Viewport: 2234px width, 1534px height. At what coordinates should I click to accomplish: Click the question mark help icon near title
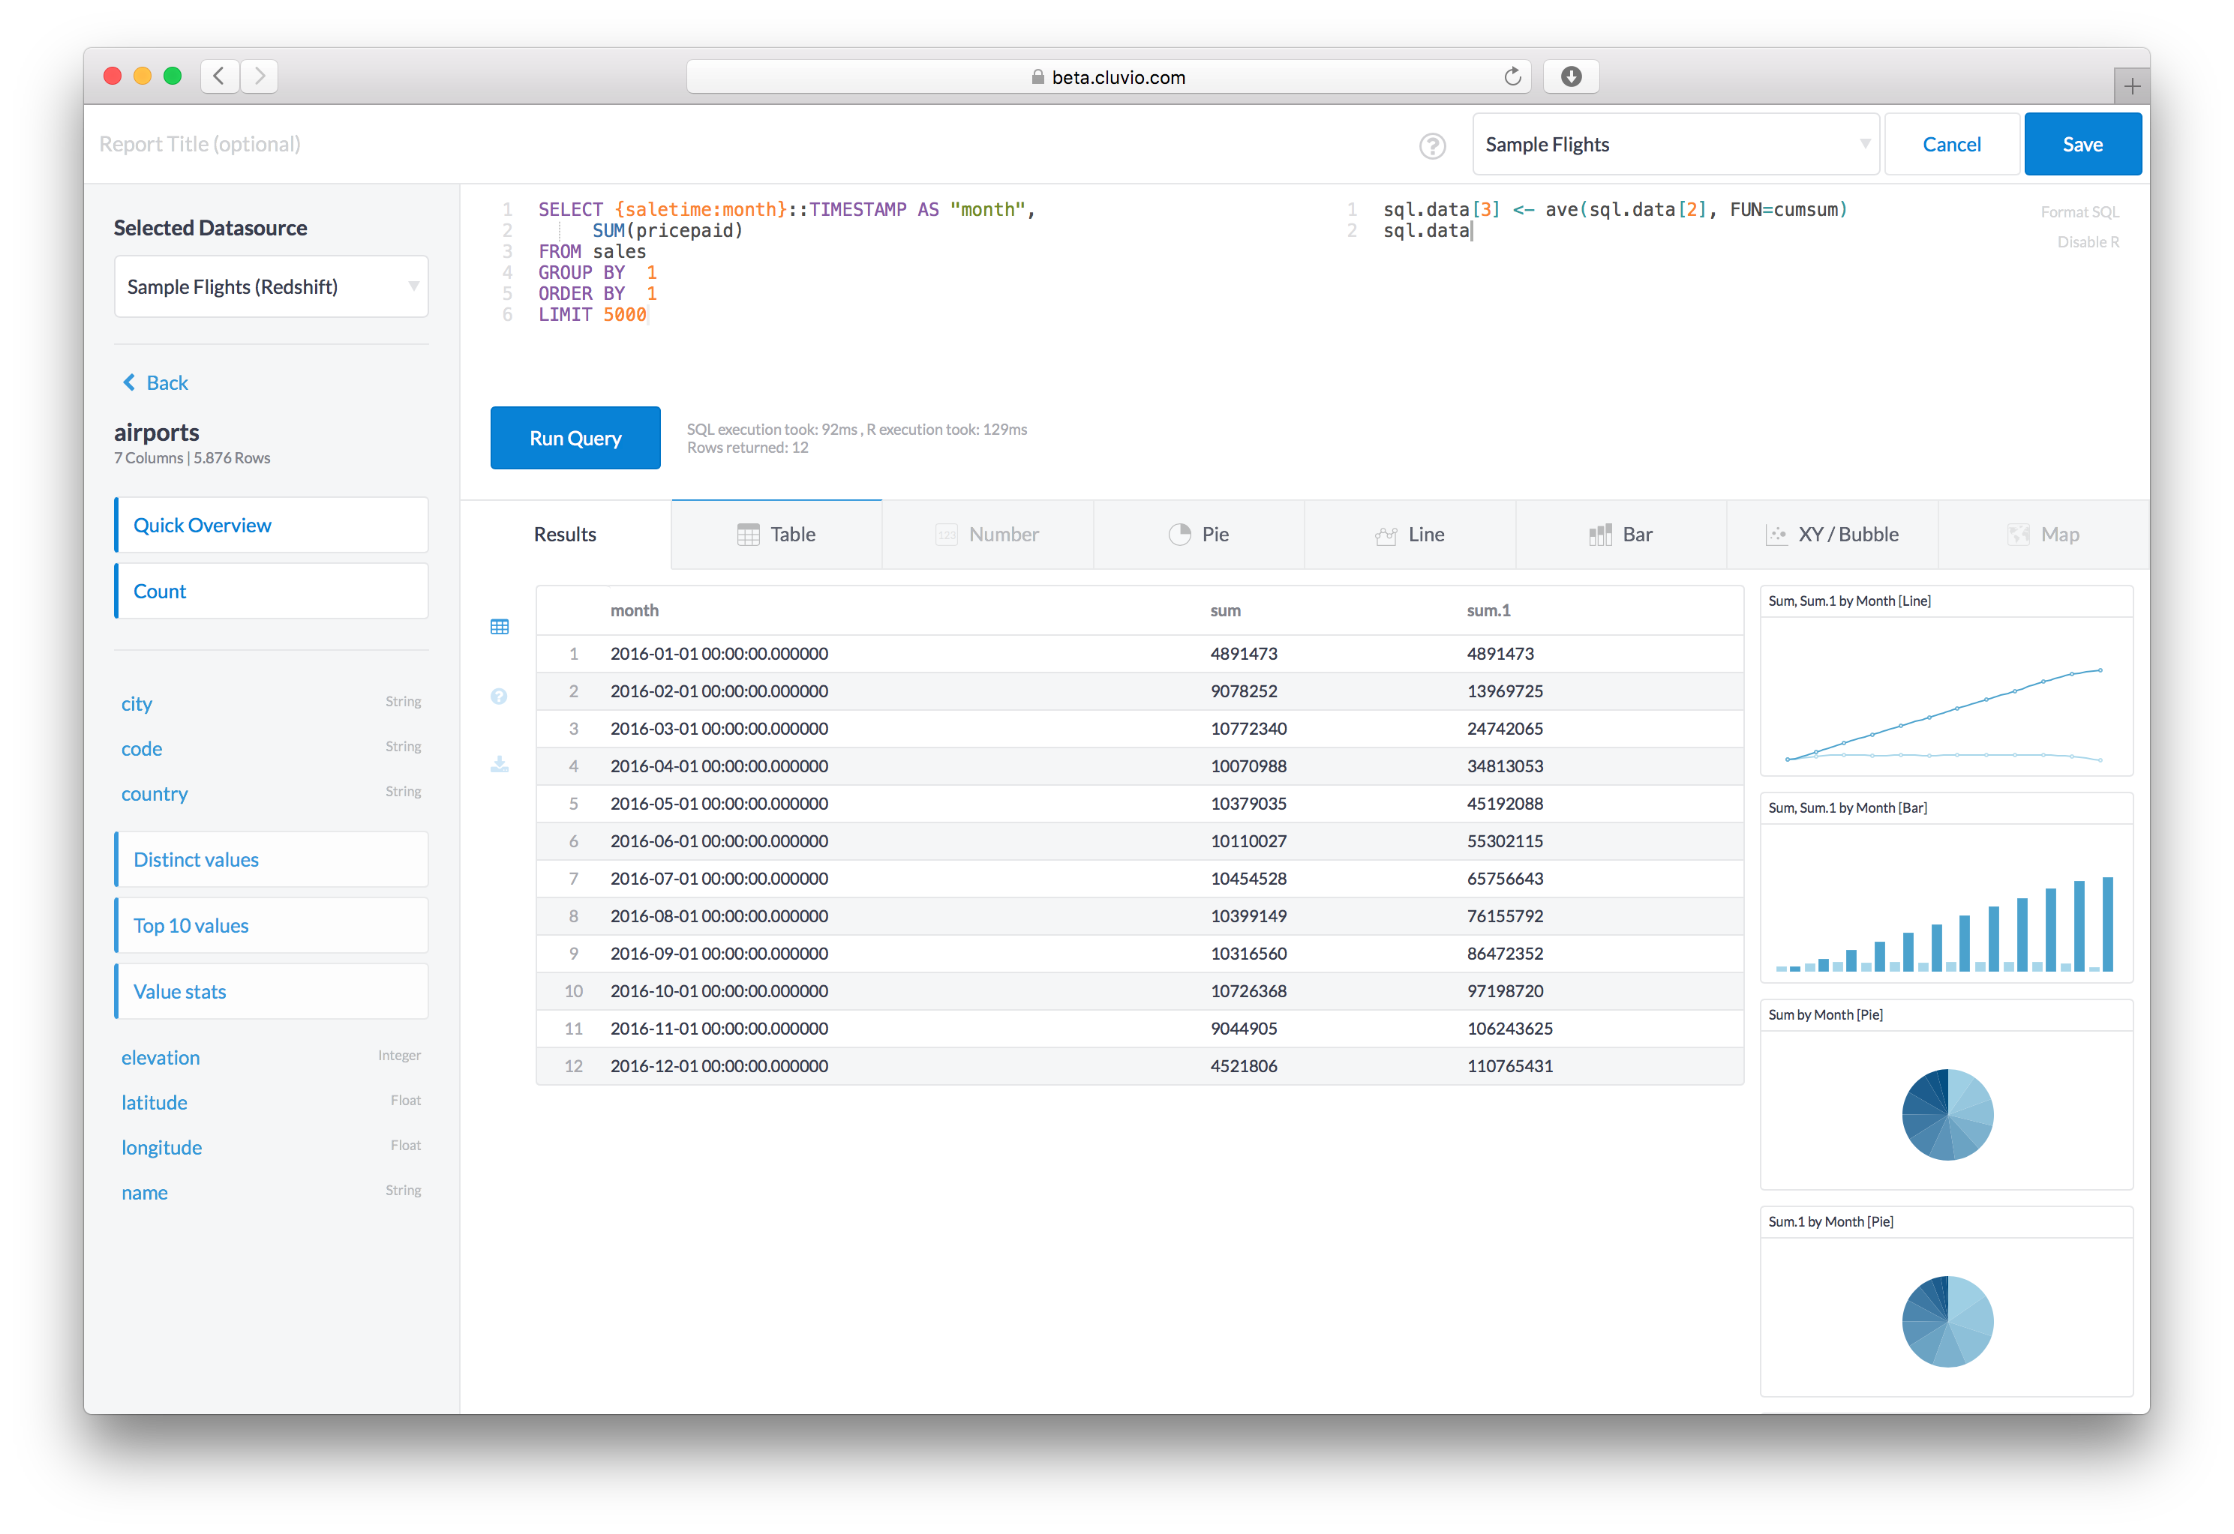1432,145
